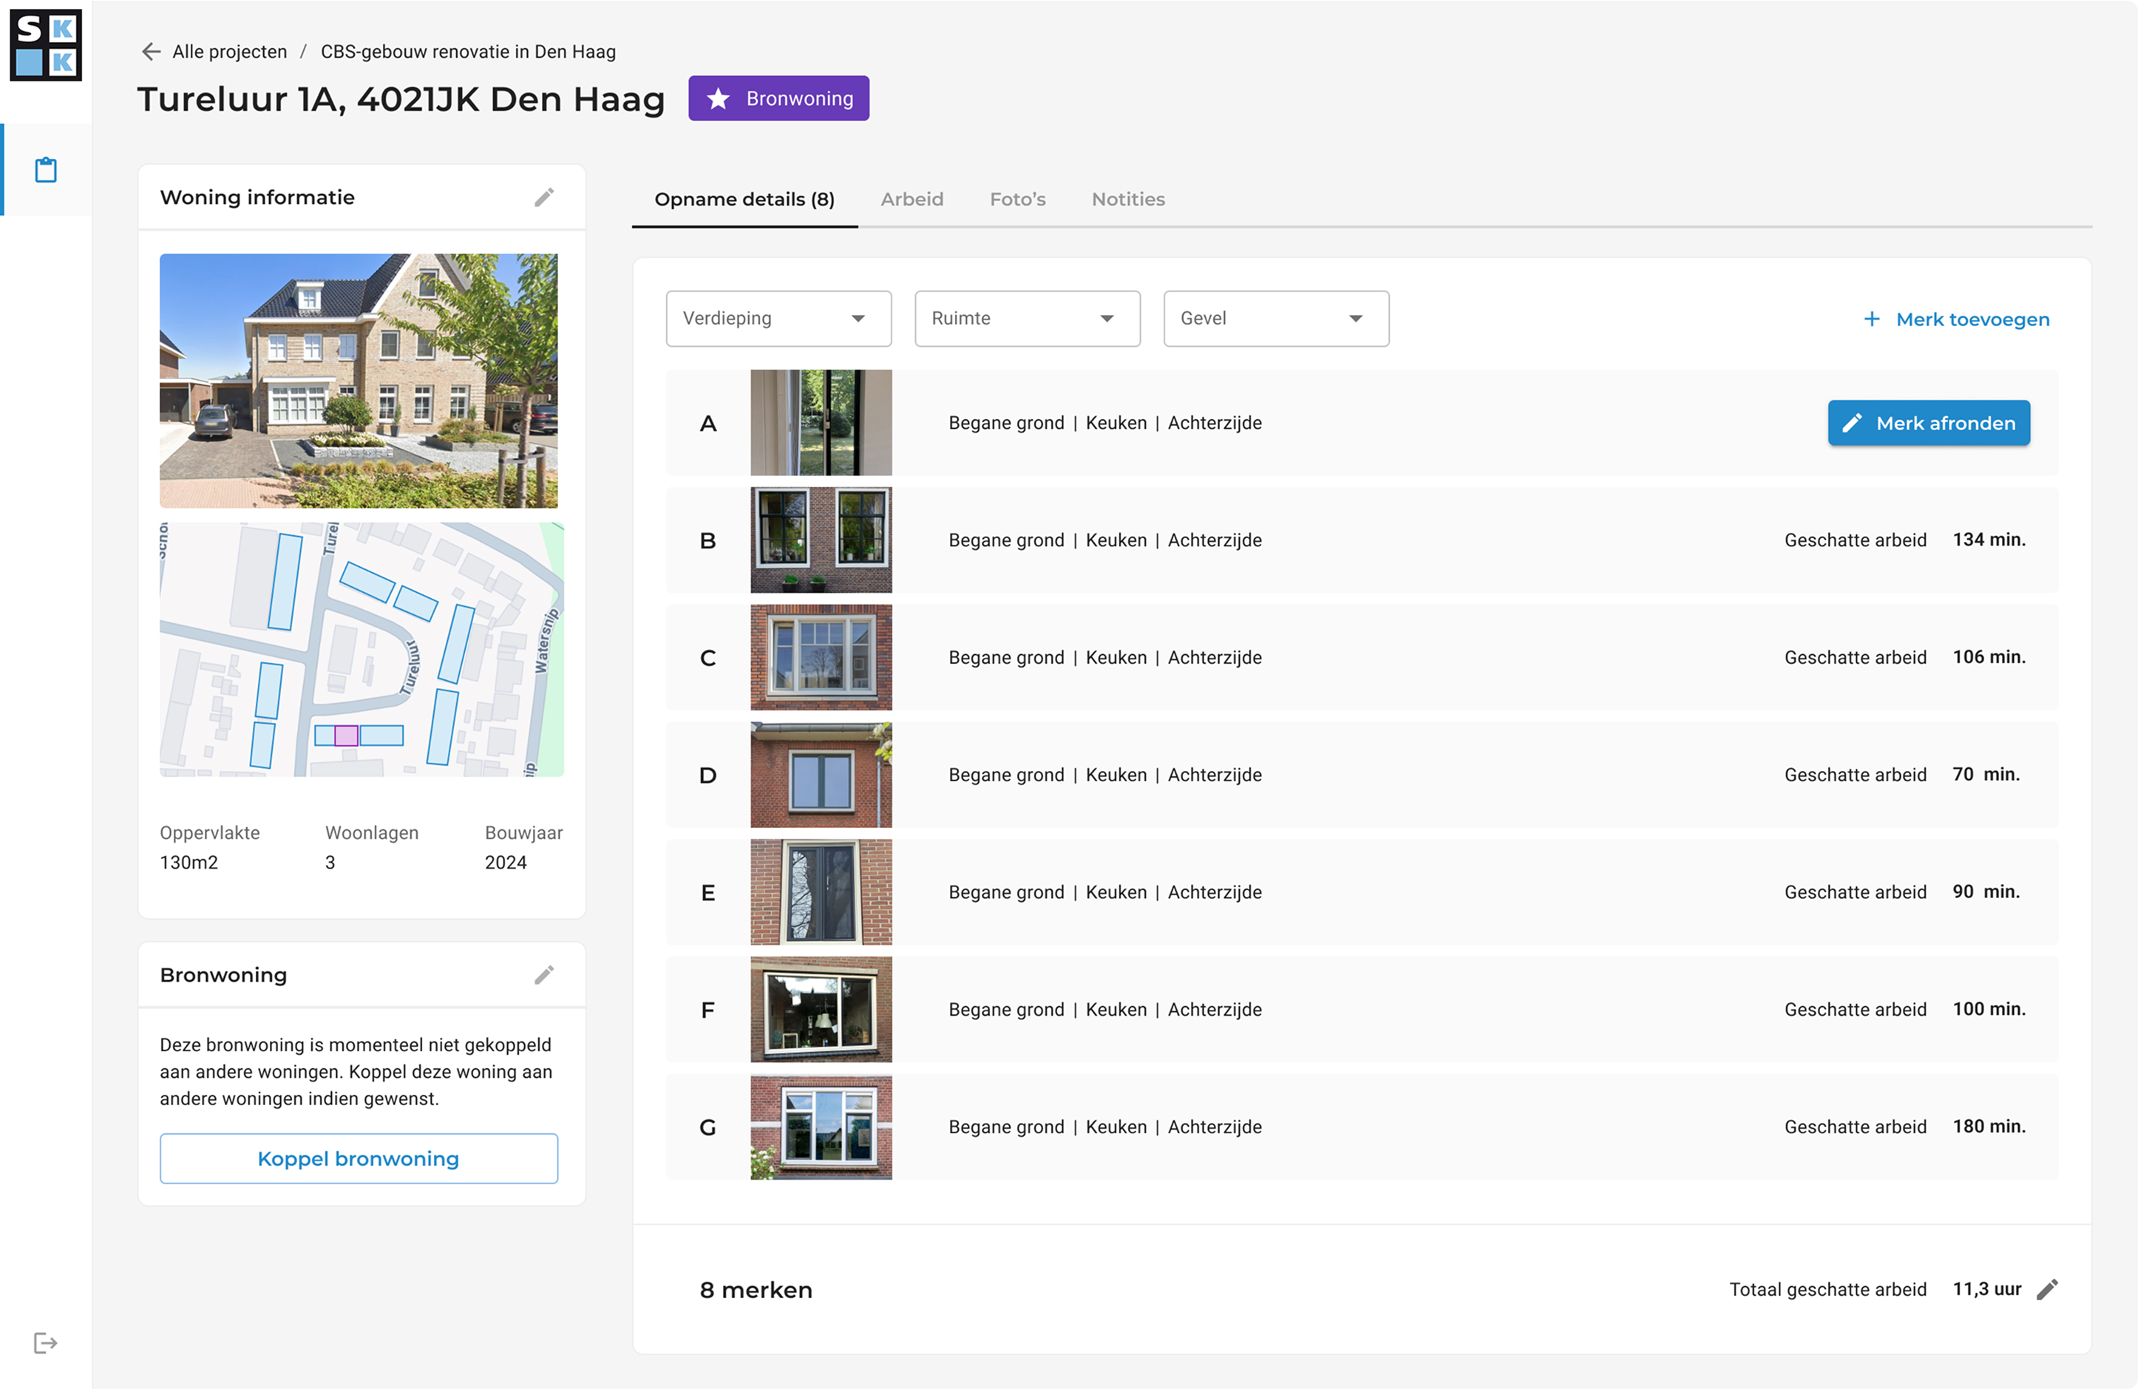Click the back arrow to Alle projecten
The height and width of the screenshot is (1389, 2138).
coord(151,52)
